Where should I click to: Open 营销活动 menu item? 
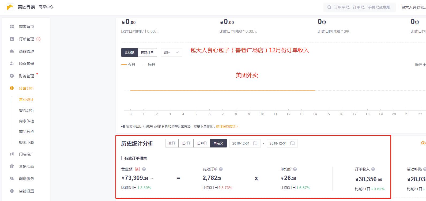coord(26,166)
